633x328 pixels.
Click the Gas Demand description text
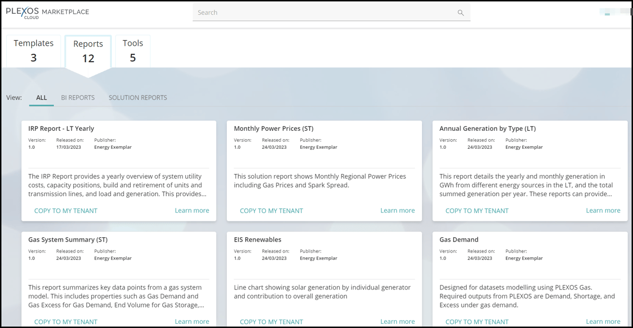tap(527, 296)
